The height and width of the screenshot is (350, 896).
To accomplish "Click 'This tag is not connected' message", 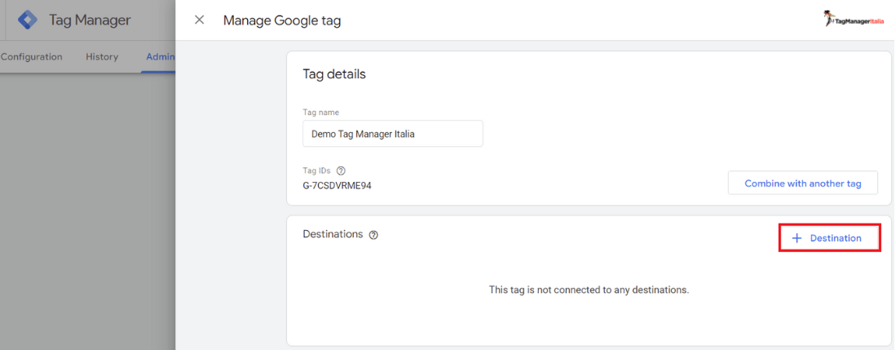I will [x=589, y=290].
